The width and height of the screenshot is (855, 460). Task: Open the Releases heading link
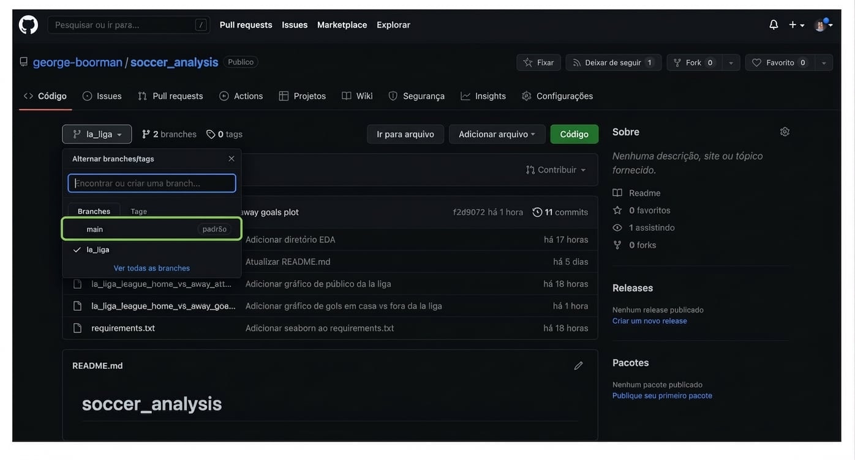pyautogui.click(x=633, y=288)
